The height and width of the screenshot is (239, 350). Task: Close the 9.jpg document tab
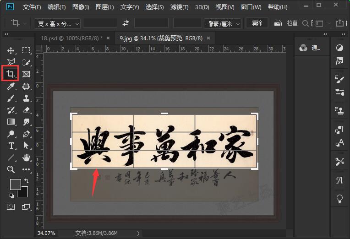click(x=208, y=38)
